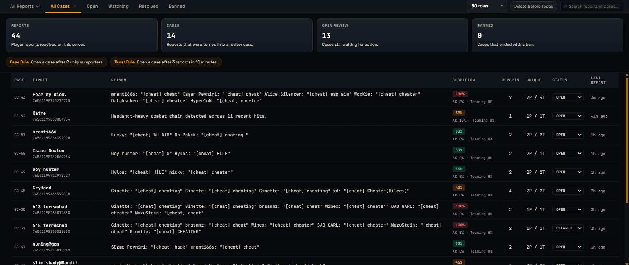This screenshot has height=265, width=629.
Task: Open status dropdown for case GC-35
Action: pyautogui.click(x=568, y=210)
